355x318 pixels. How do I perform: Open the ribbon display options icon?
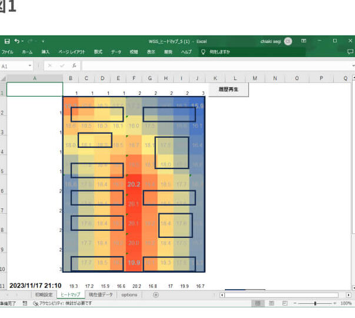coord(304,41)
